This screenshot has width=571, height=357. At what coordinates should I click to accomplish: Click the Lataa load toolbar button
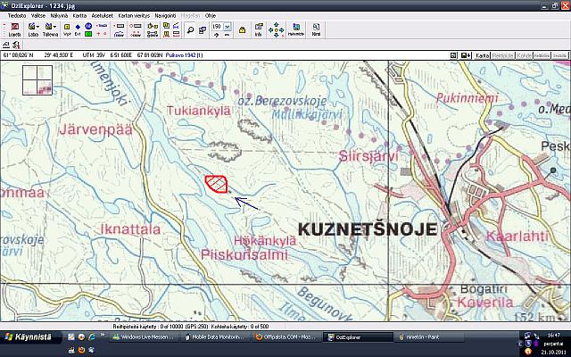32,29
